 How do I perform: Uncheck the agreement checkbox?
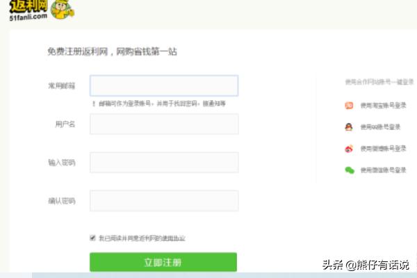[92, 238]
